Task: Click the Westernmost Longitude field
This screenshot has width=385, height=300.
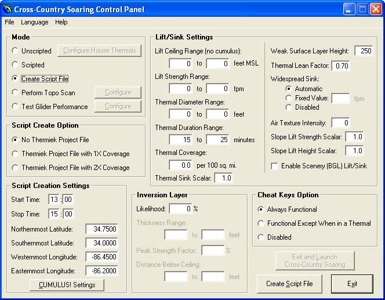Action: pyautogui.click(x=101, y=257)
